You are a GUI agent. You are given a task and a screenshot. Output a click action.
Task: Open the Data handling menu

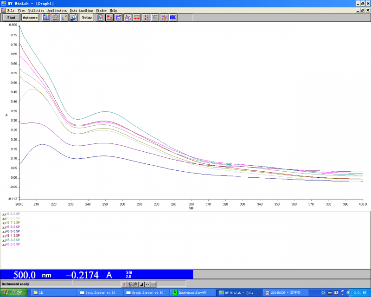(81, 10)
